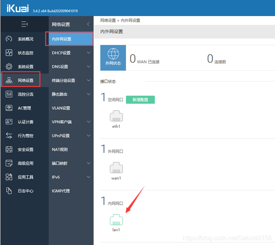275x245 pixels.
Task: Collapse the 网络设置 submenu panel arrow
Action: coord(88,24)
